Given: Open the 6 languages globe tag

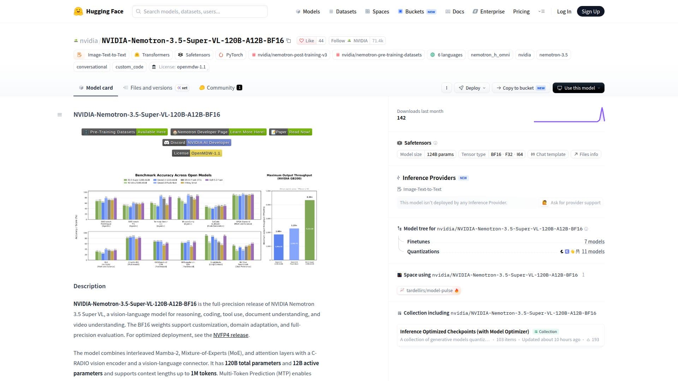Looking at the screenshot, I should [x=446, y=55].
